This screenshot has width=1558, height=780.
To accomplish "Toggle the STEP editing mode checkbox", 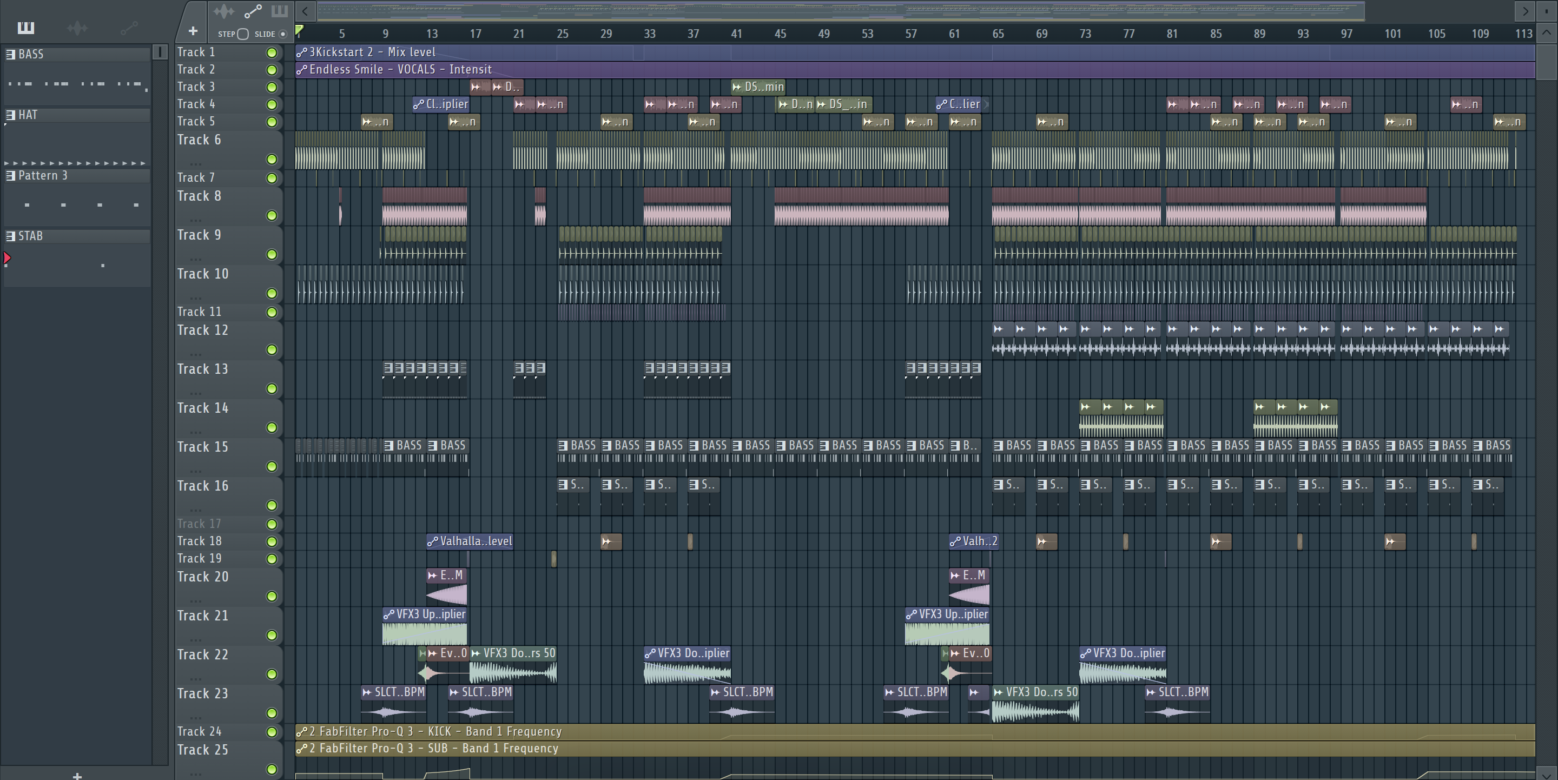I will pyautogui.click(x=242, y=34).
